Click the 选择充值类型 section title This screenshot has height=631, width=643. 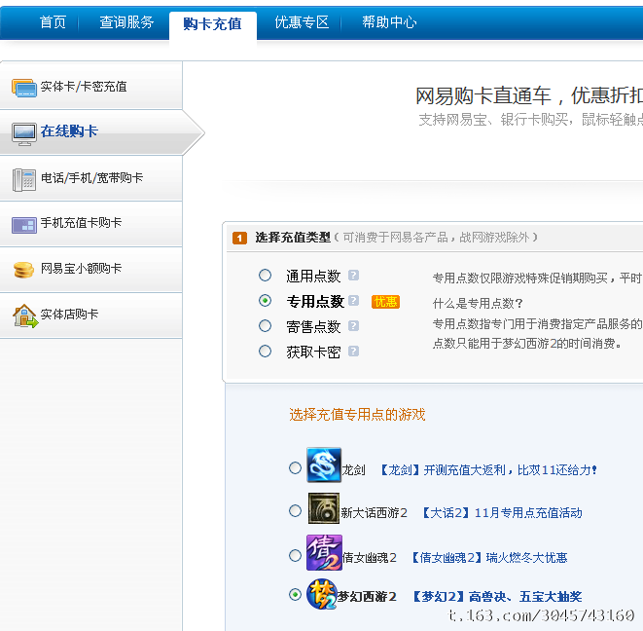pyautogui.click(x=293, y=238)
